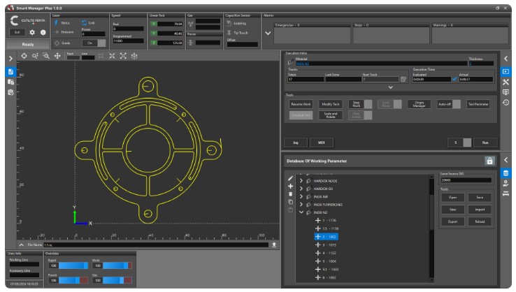Click the start track picker icon
The height and width of the screenshot is (292, 516).
coord(403,79)
